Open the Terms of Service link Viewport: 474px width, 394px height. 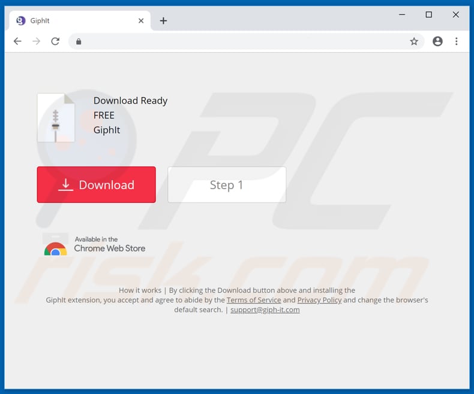[x=254, y=300]
